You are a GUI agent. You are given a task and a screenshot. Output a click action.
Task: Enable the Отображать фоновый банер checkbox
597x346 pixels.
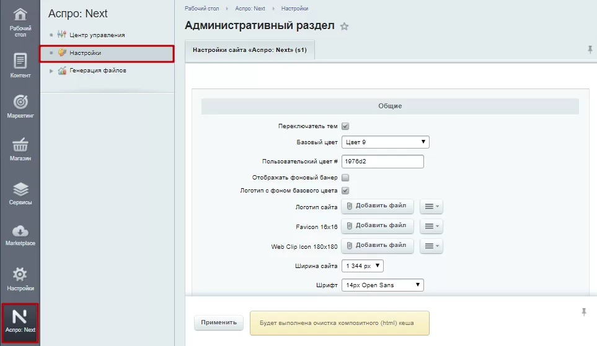(x=345, y=178)
